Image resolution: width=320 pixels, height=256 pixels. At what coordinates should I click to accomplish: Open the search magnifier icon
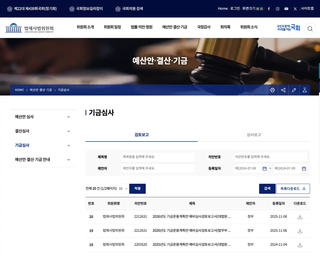pos(310,29)
